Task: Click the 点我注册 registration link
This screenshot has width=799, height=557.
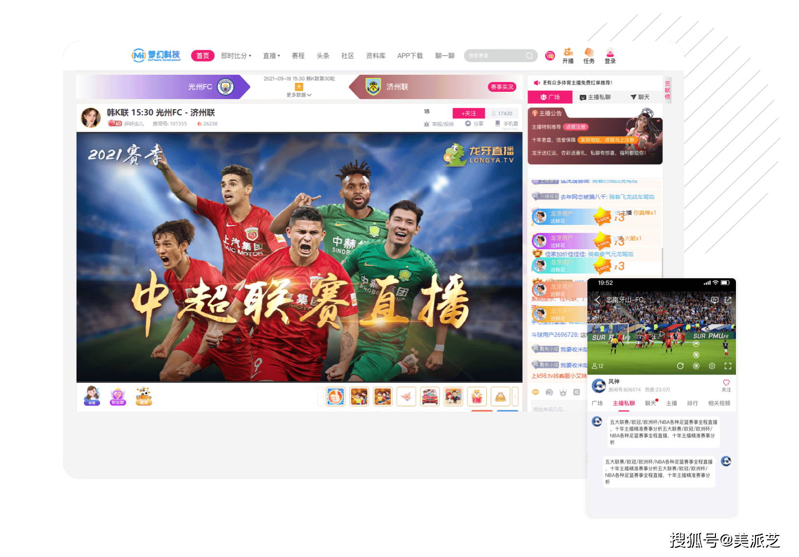Action: tap(577, 127)
